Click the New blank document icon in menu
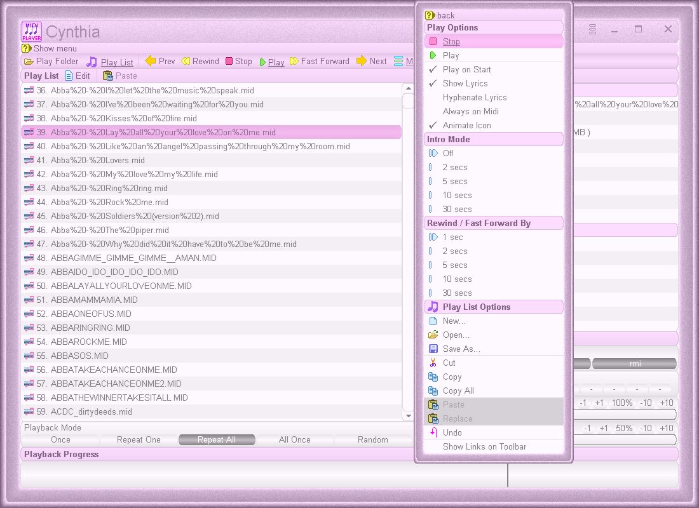This screenshot has height=508, width=699. 433,321
